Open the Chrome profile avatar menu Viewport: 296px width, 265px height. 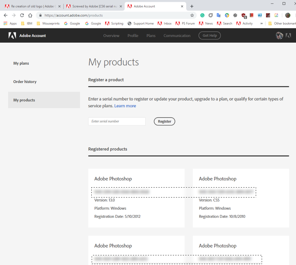(x=288, y=15)
